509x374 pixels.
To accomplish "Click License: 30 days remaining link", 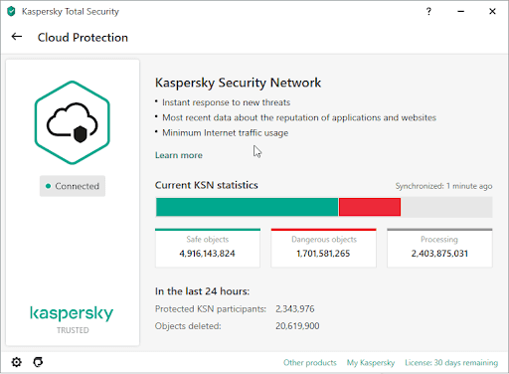I will (x=451, y=363).
